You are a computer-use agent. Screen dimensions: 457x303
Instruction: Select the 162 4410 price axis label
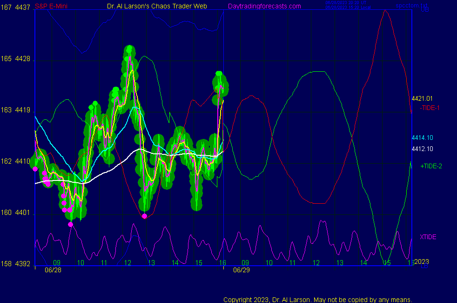15,161
